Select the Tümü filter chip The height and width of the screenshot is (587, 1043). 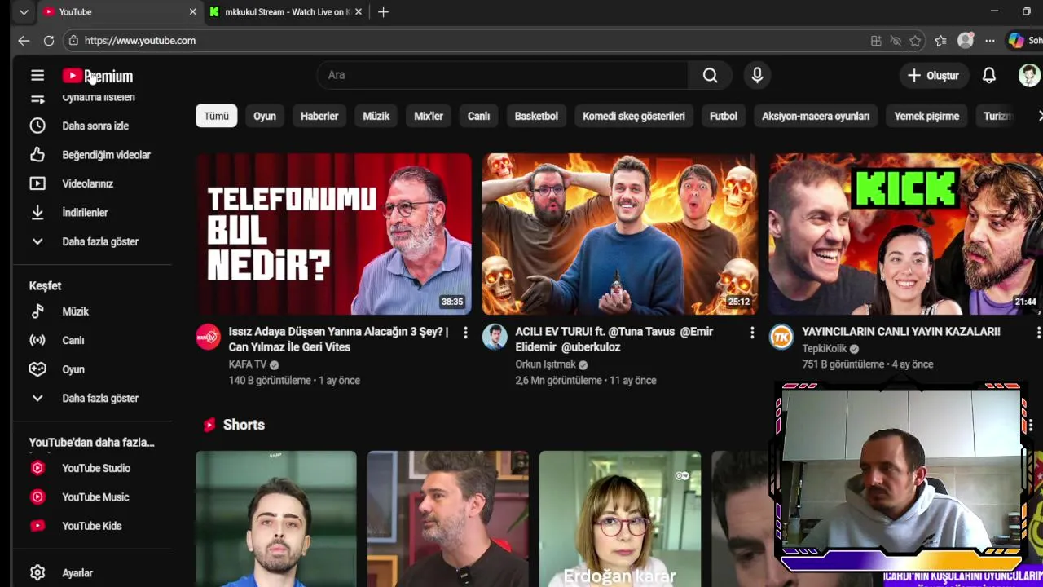216,116
